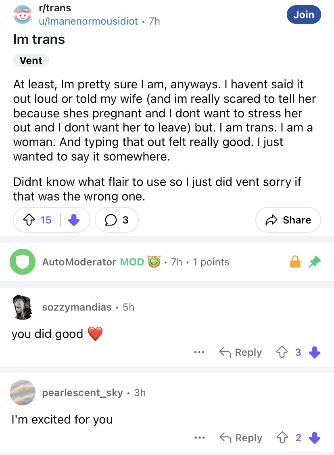The image size is (334, 455).
Task: Click the lock icon on AutoModerator comment
Action: coord(295,261)
